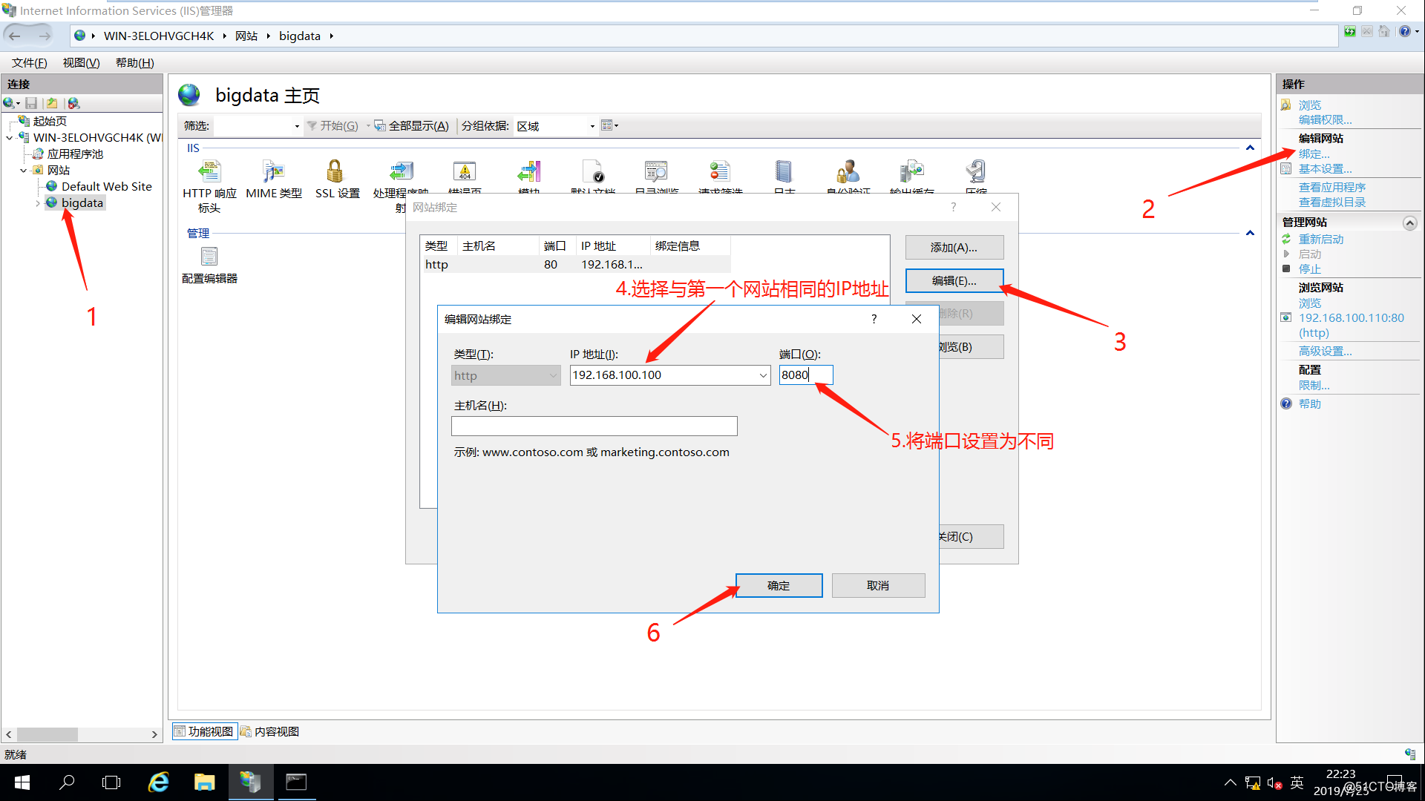Open File Explorer from the taskbar
The image size is (1425, 801).
click(x=204, y=782)
